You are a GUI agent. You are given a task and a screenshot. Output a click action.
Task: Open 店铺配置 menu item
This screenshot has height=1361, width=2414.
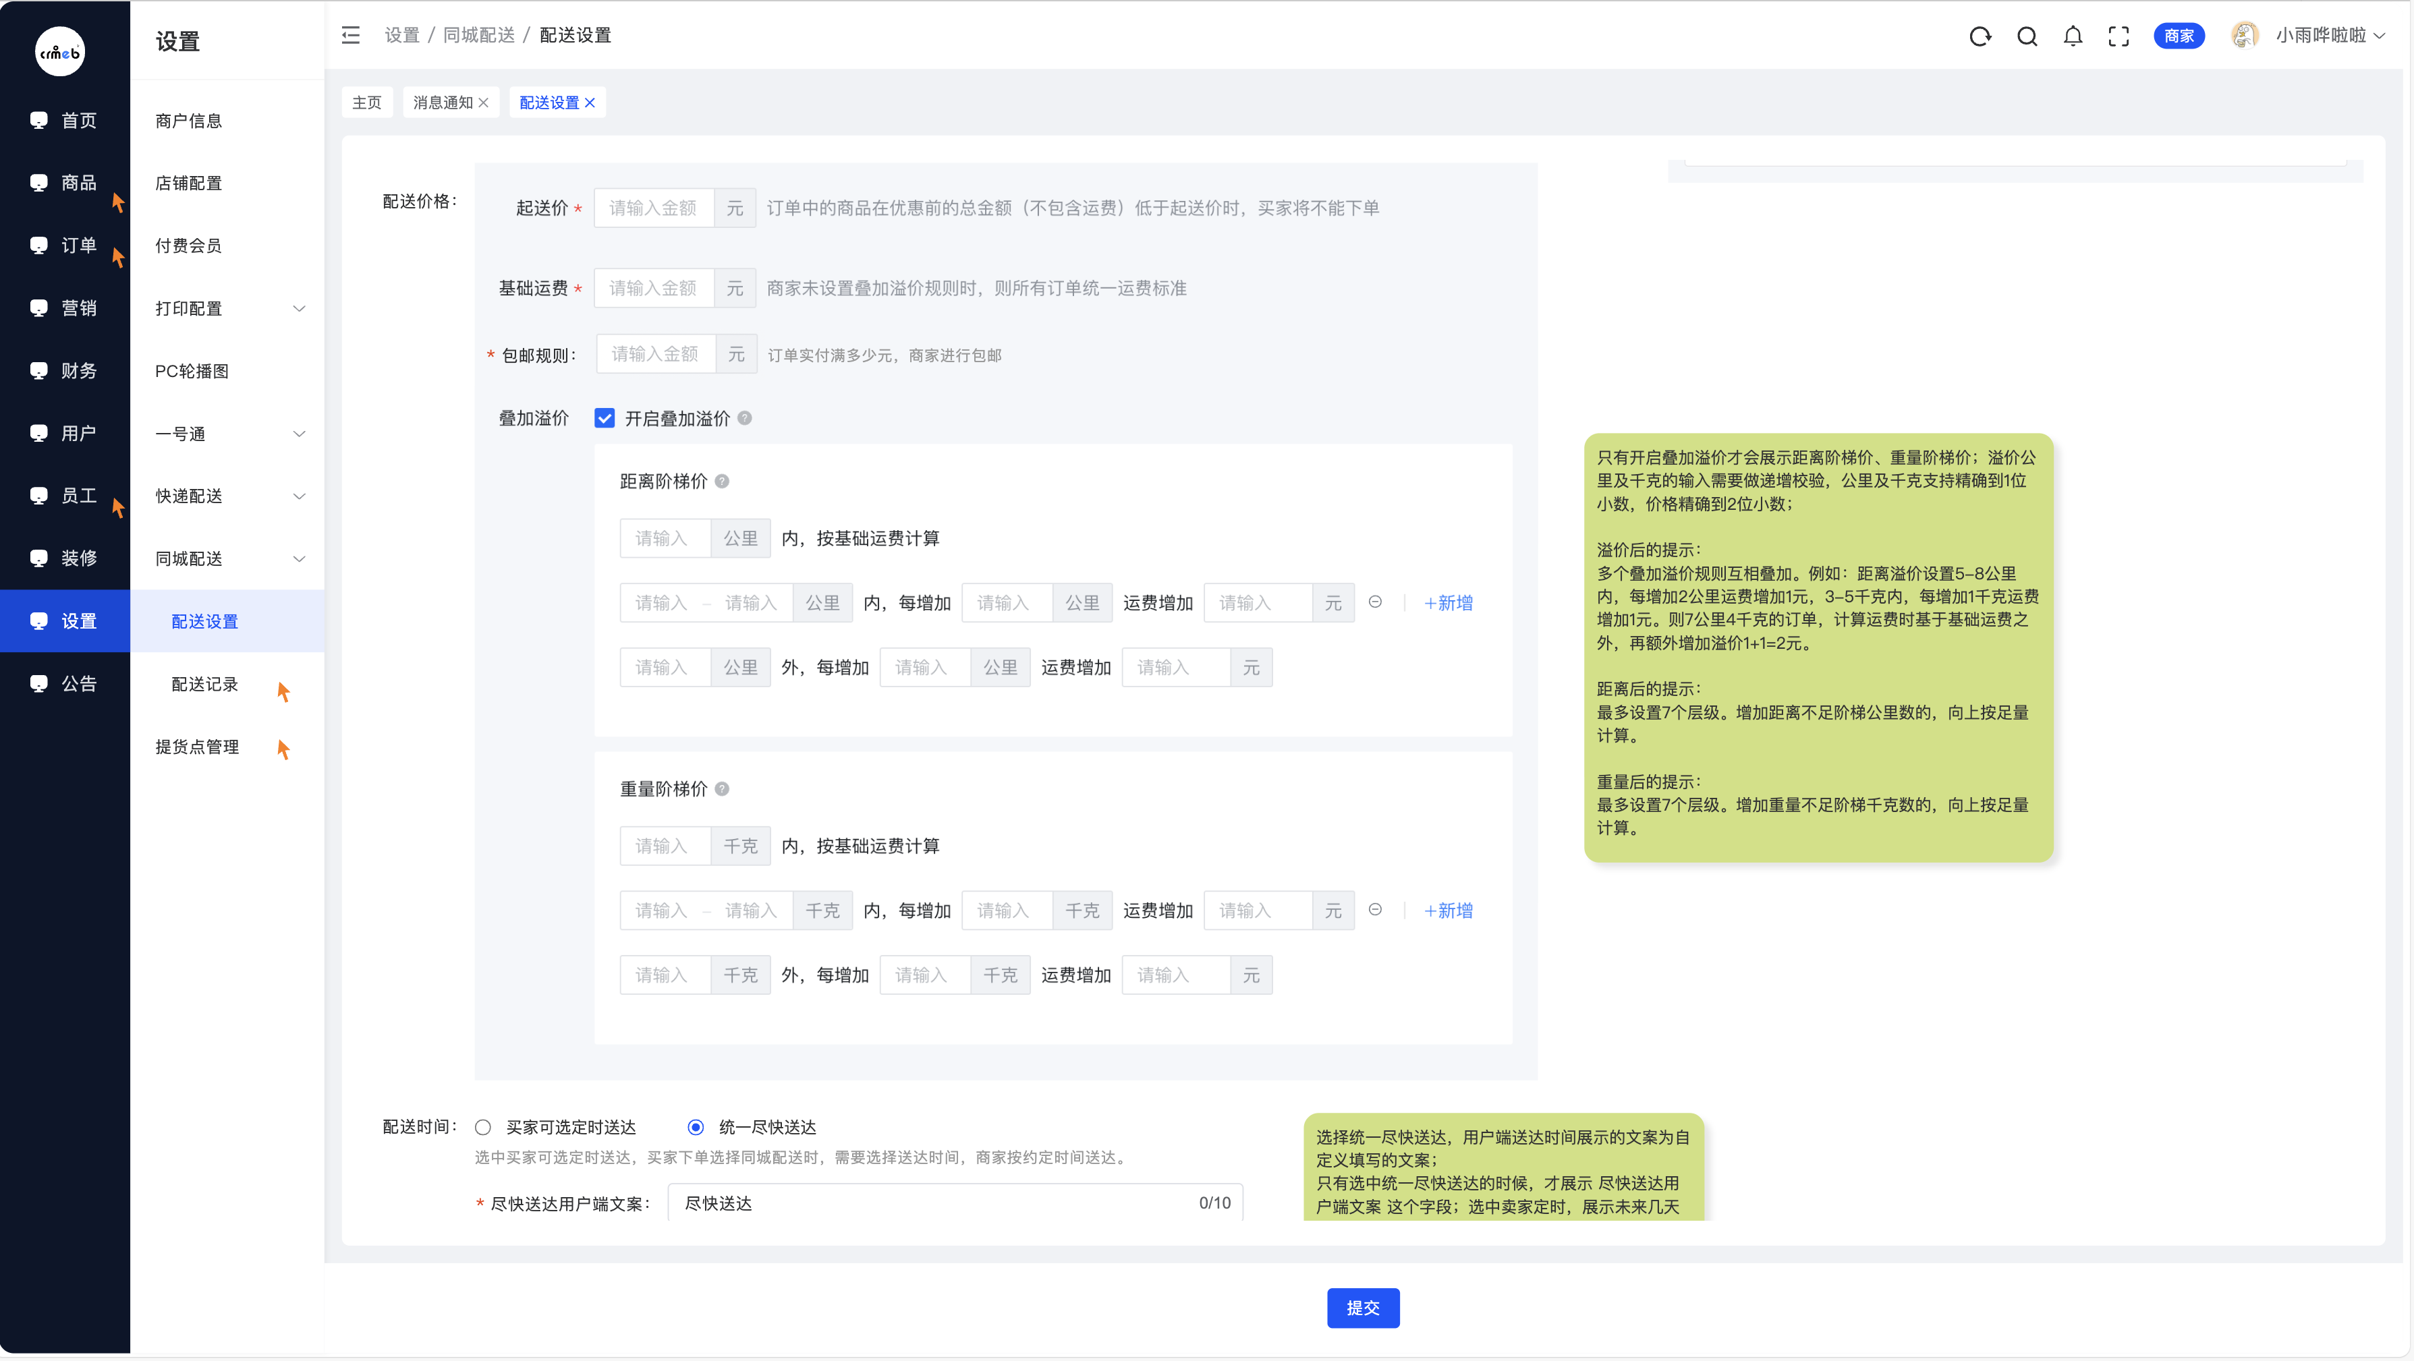pos(227,183)
